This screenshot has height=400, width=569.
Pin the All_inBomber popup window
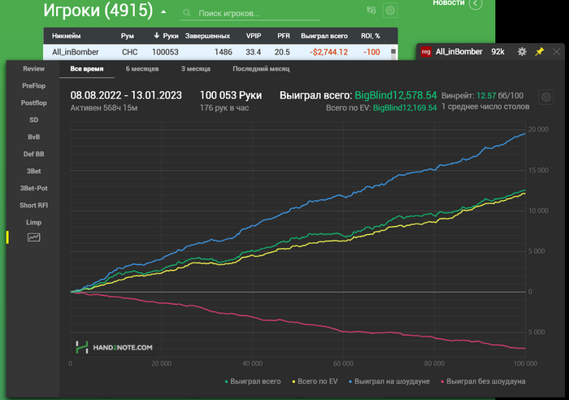coord(540,51)
